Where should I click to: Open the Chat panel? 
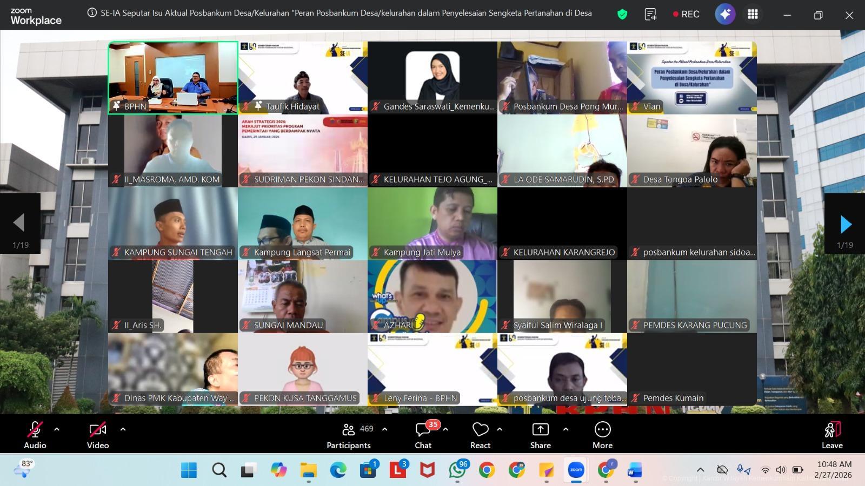pyautogui.click(x=423, y=435)
